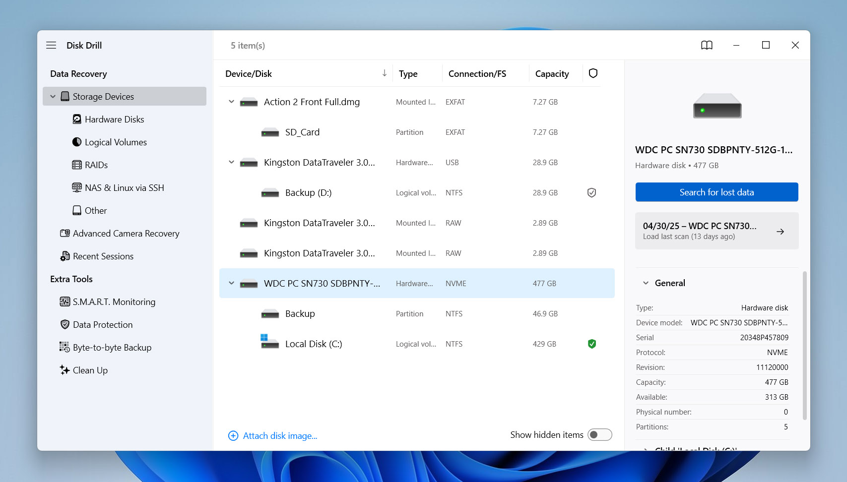This screenshot has height=482, width=847.
Task: Click the Data Recovery section heading
Action: click(78, 74)
